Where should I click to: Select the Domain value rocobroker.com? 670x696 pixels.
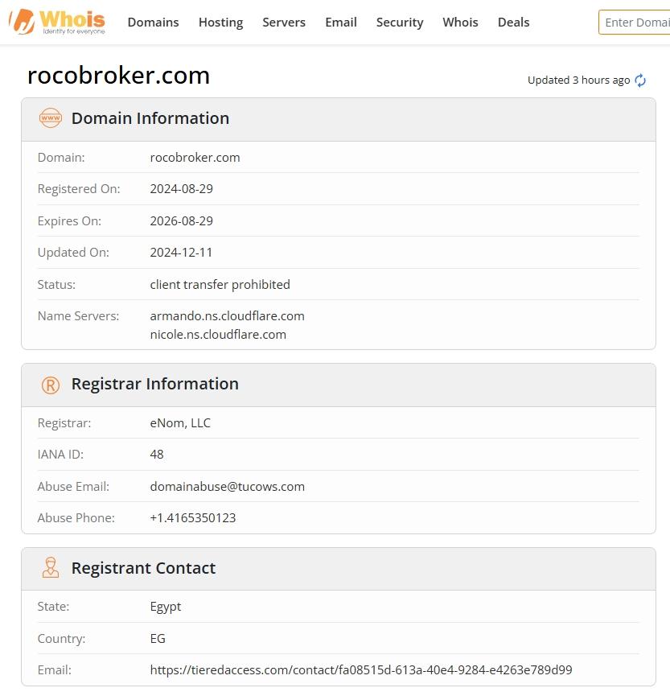point(195,158)
